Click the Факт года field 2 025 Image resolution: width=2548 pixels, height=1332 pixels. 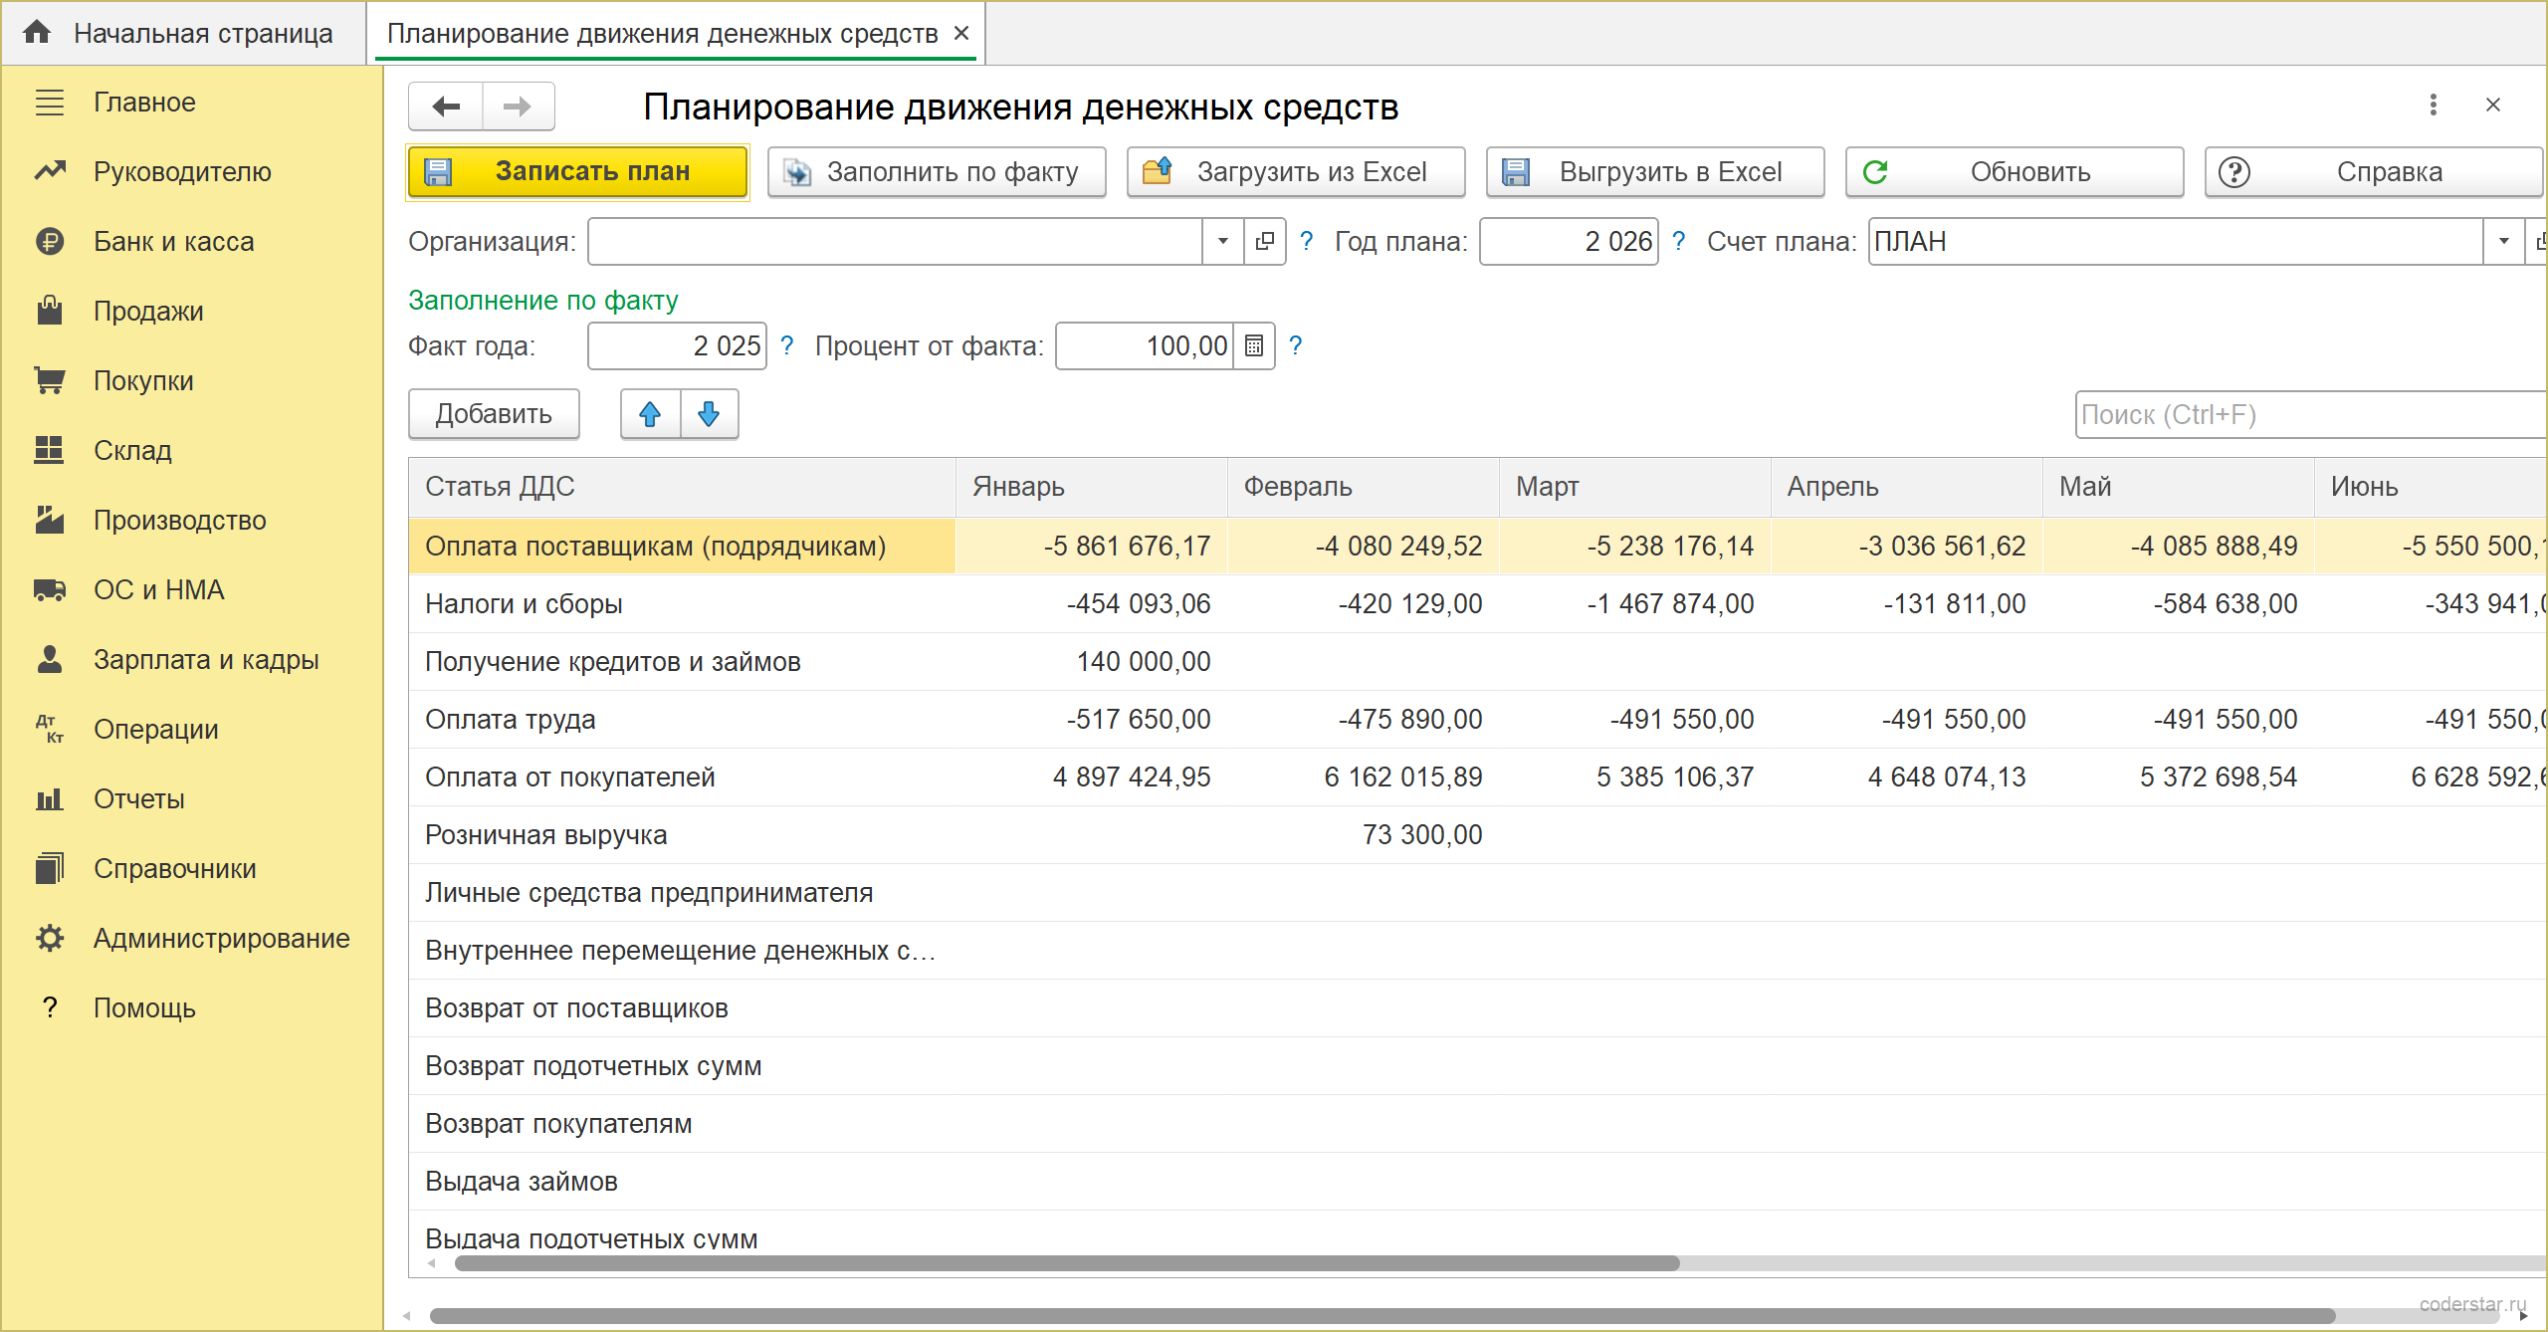point(677,345)
